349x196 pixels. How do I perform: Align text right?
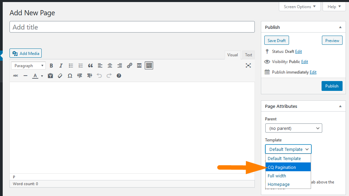point(120,65)
